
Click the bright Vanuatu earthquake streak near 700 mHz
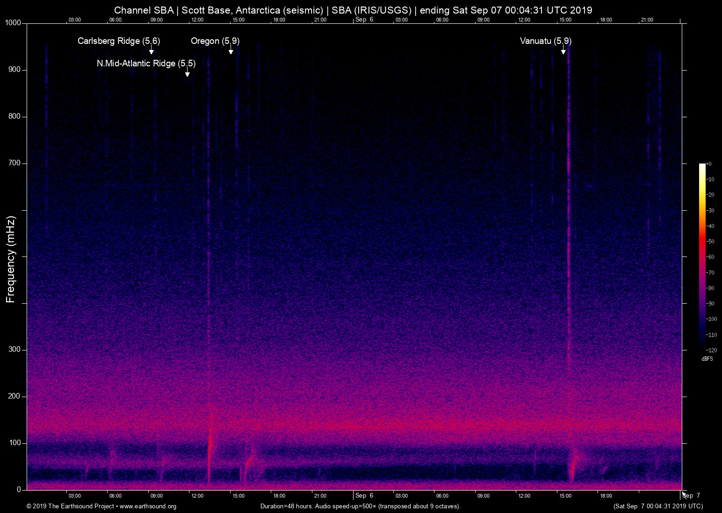(x=569, y=164)
